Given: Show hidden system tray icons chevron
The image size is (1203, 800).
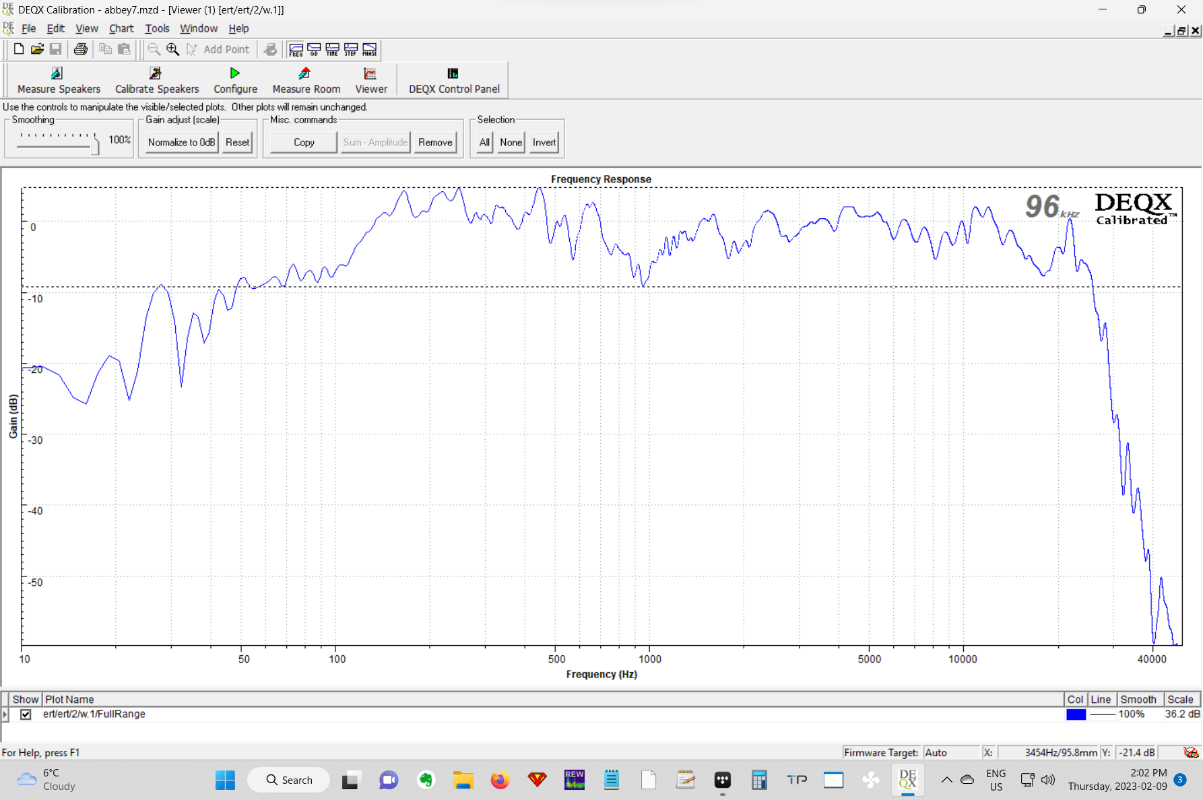Looking at the screenshot, I should (946, 780).
